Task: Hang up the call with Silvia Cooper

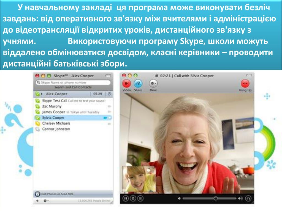Action: tap(245, 84)
